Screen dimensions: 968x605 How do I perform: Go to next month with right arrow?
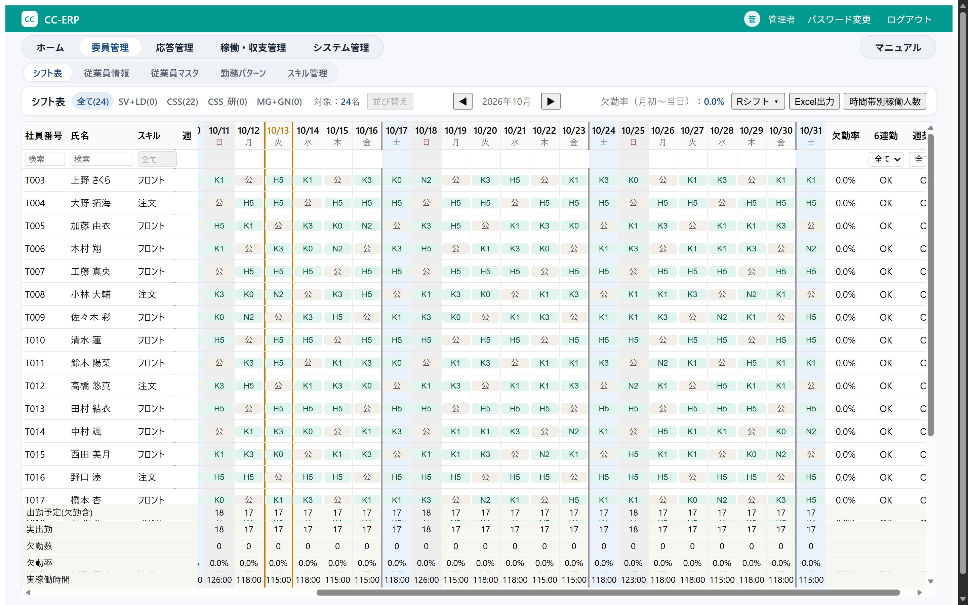[x=551, y=101]
